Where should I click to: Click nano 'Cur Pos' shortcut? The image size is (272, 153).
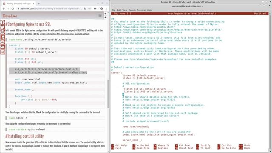224,145
